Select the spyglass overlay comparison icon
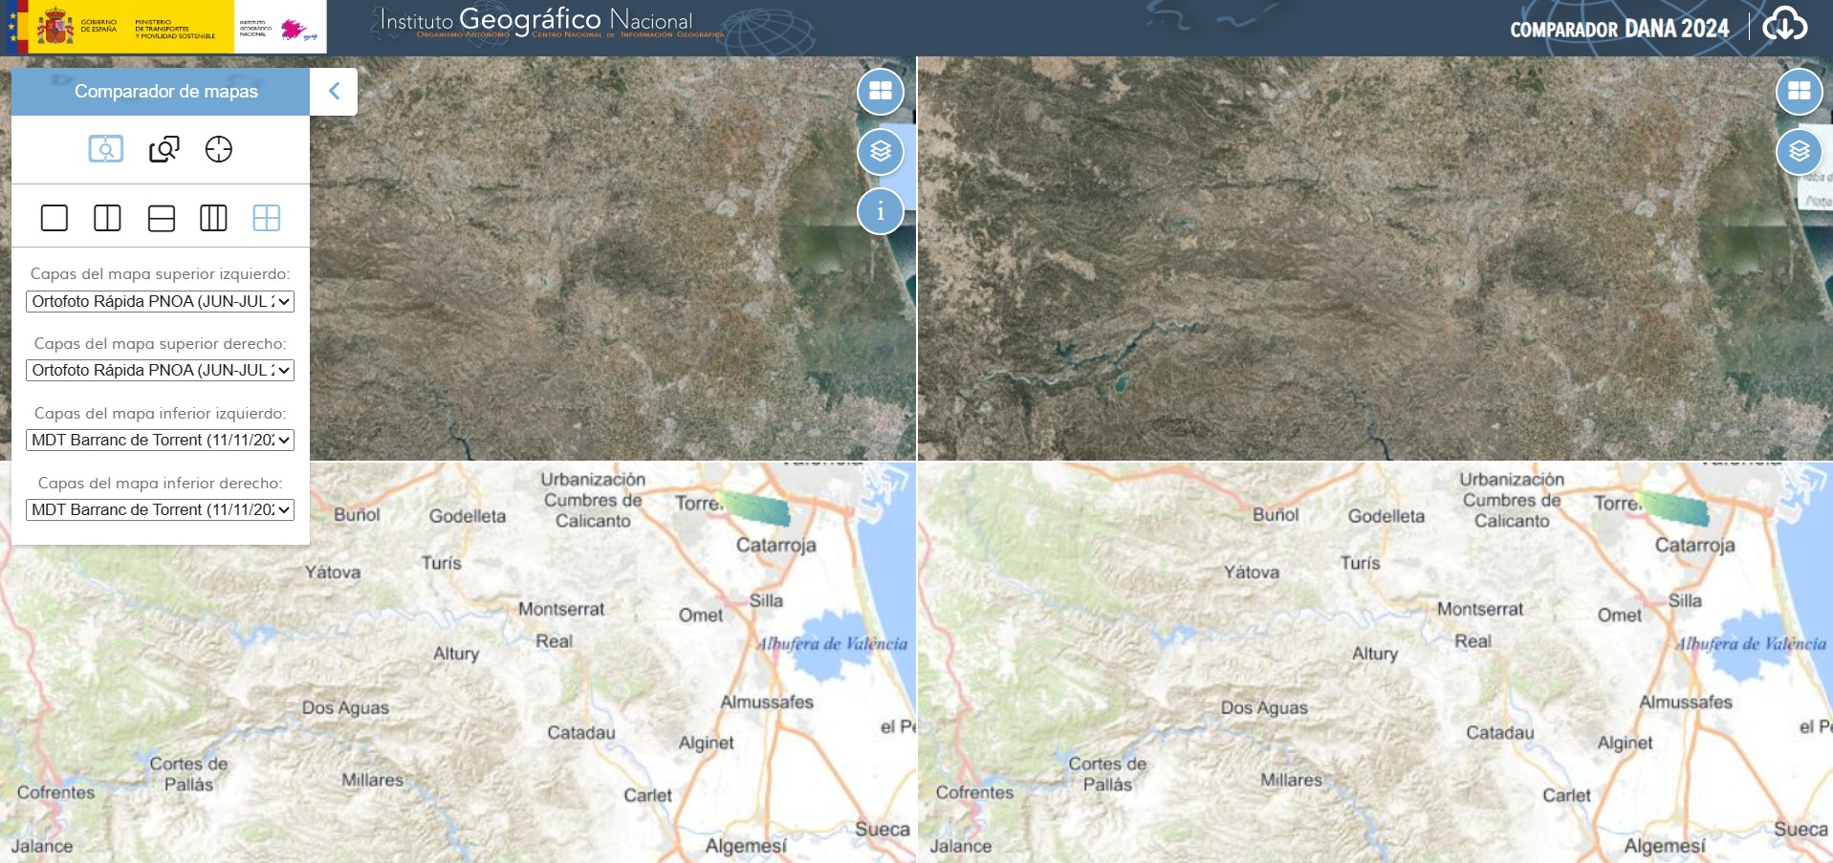The height and width of the screenshot is (863, 1833). point(164,149)
